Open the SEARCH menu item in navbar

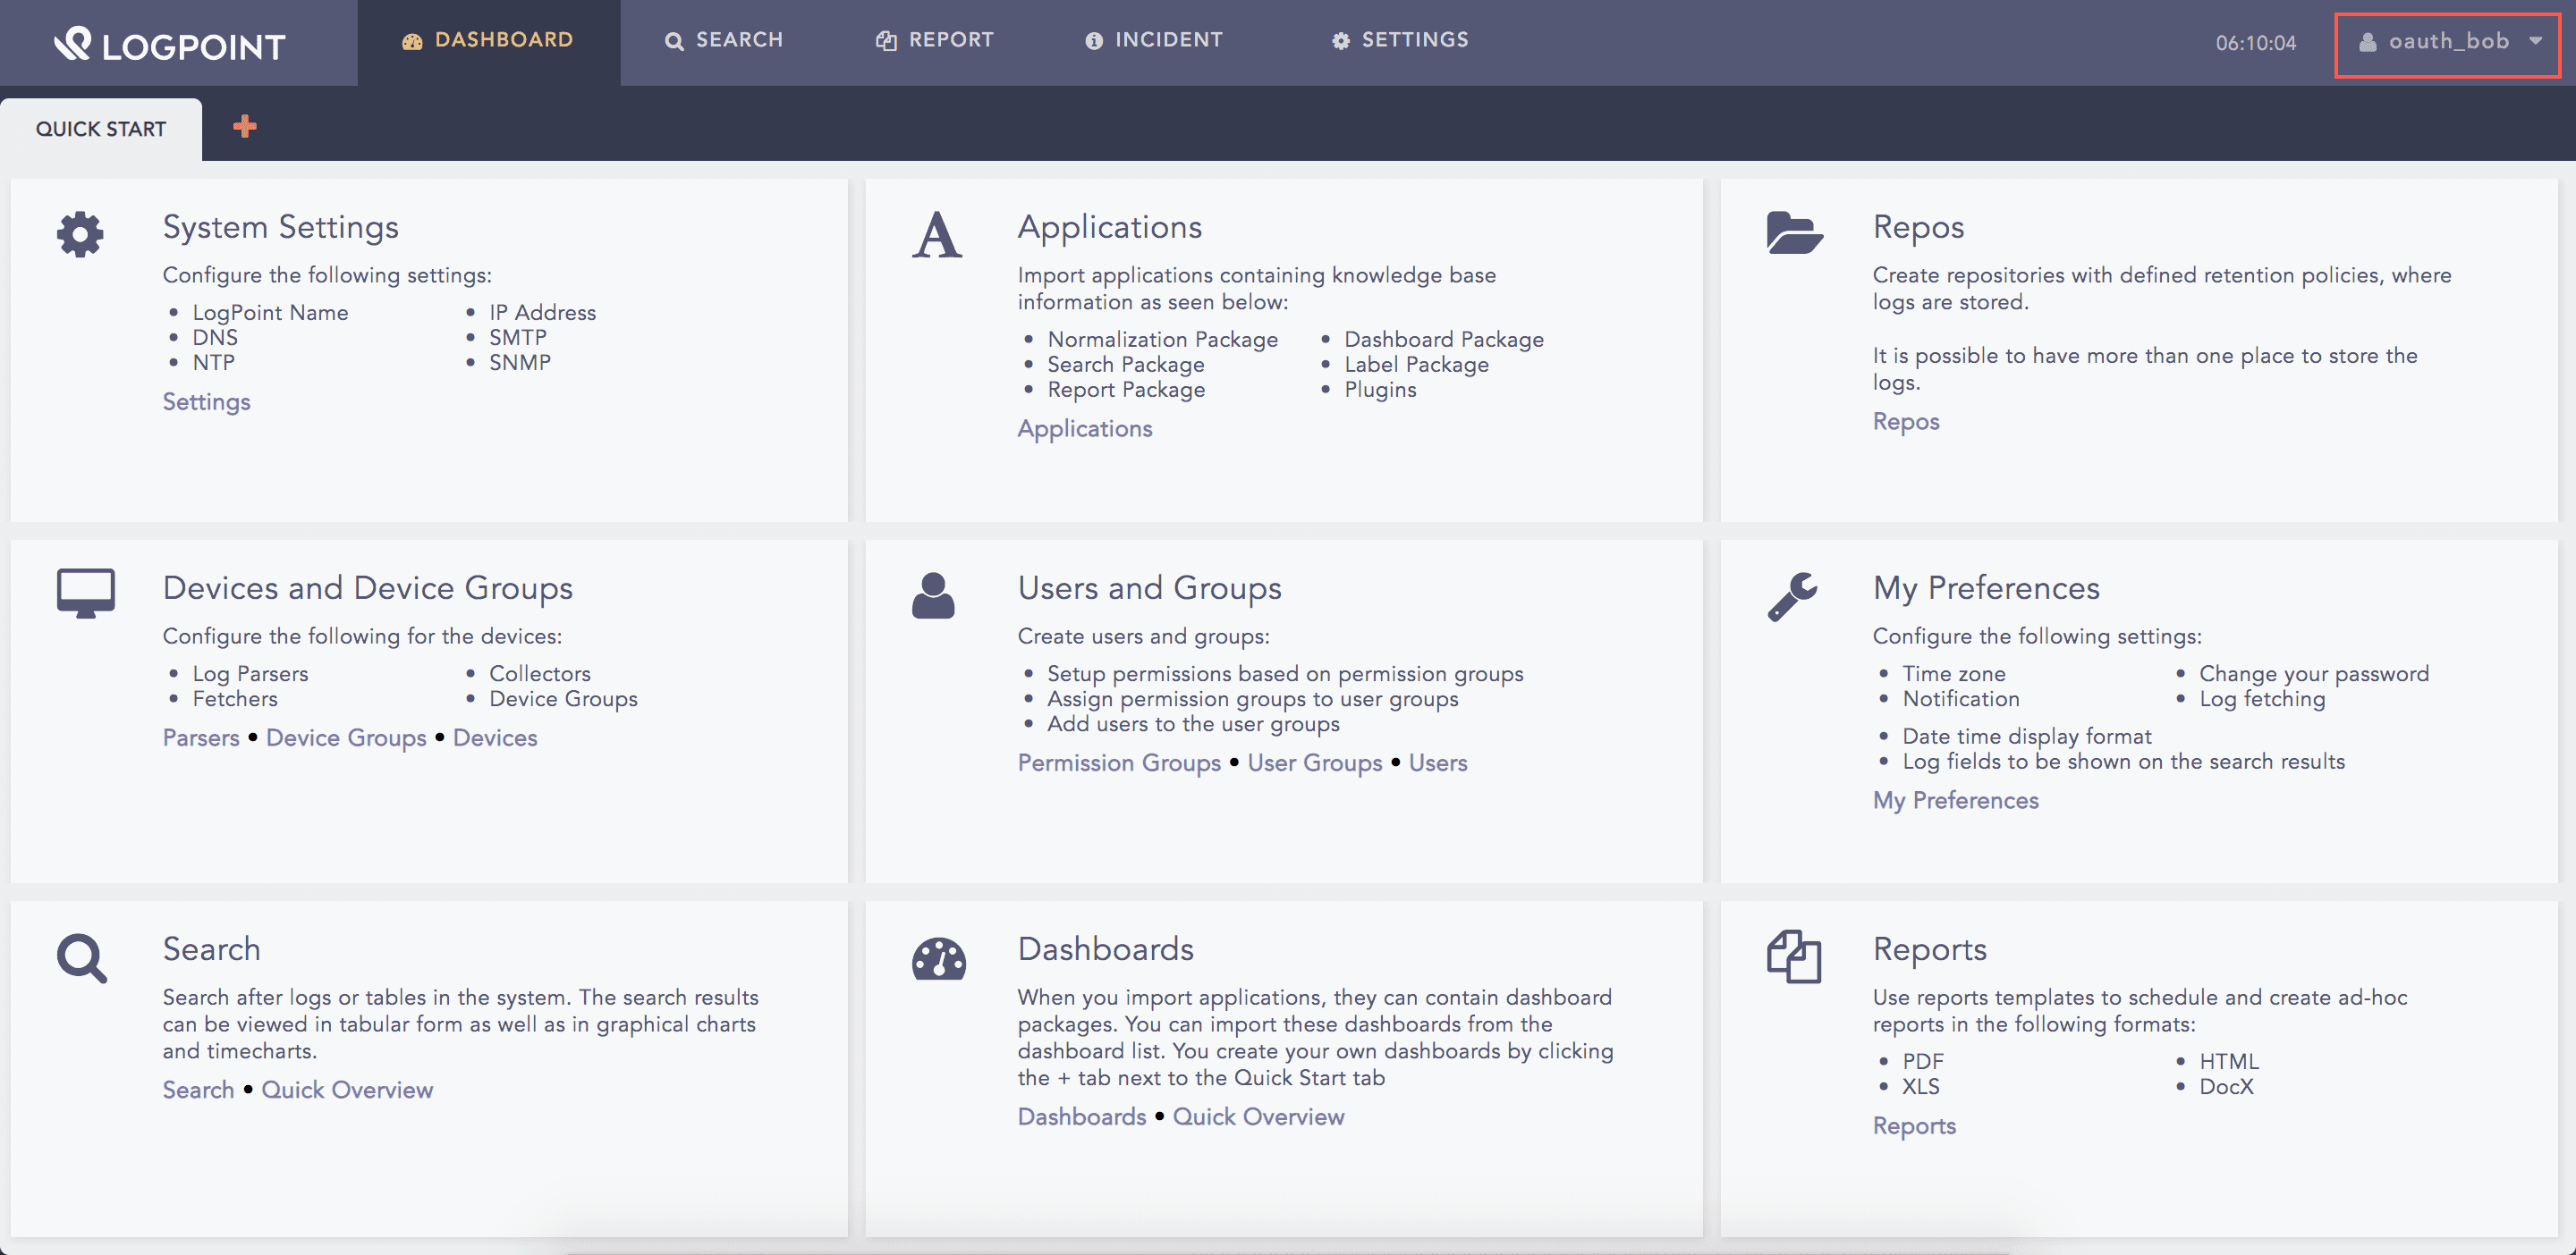[724, 41]
